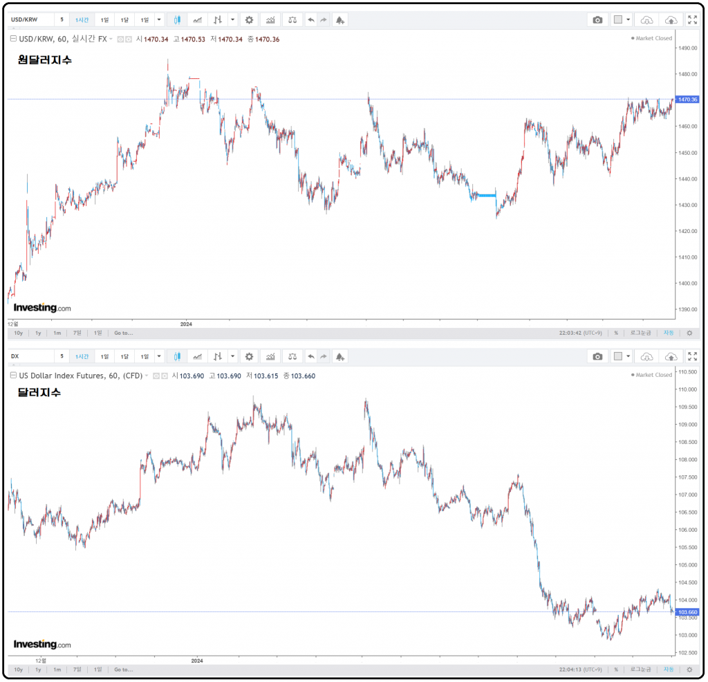The image size is (708, 682).
Task: Toggle 자동 auto scale on USD/KRW chart
Action: (669, 333)
